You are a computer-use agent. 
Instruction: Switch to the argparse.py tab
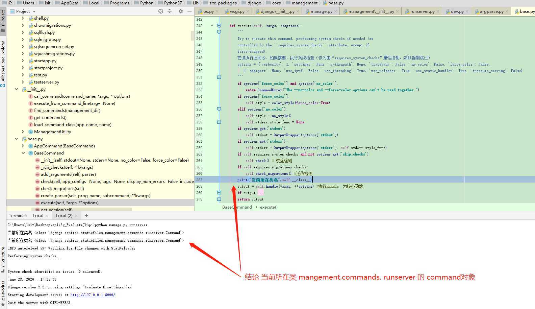pyautogui.click(x=491, y=11)
